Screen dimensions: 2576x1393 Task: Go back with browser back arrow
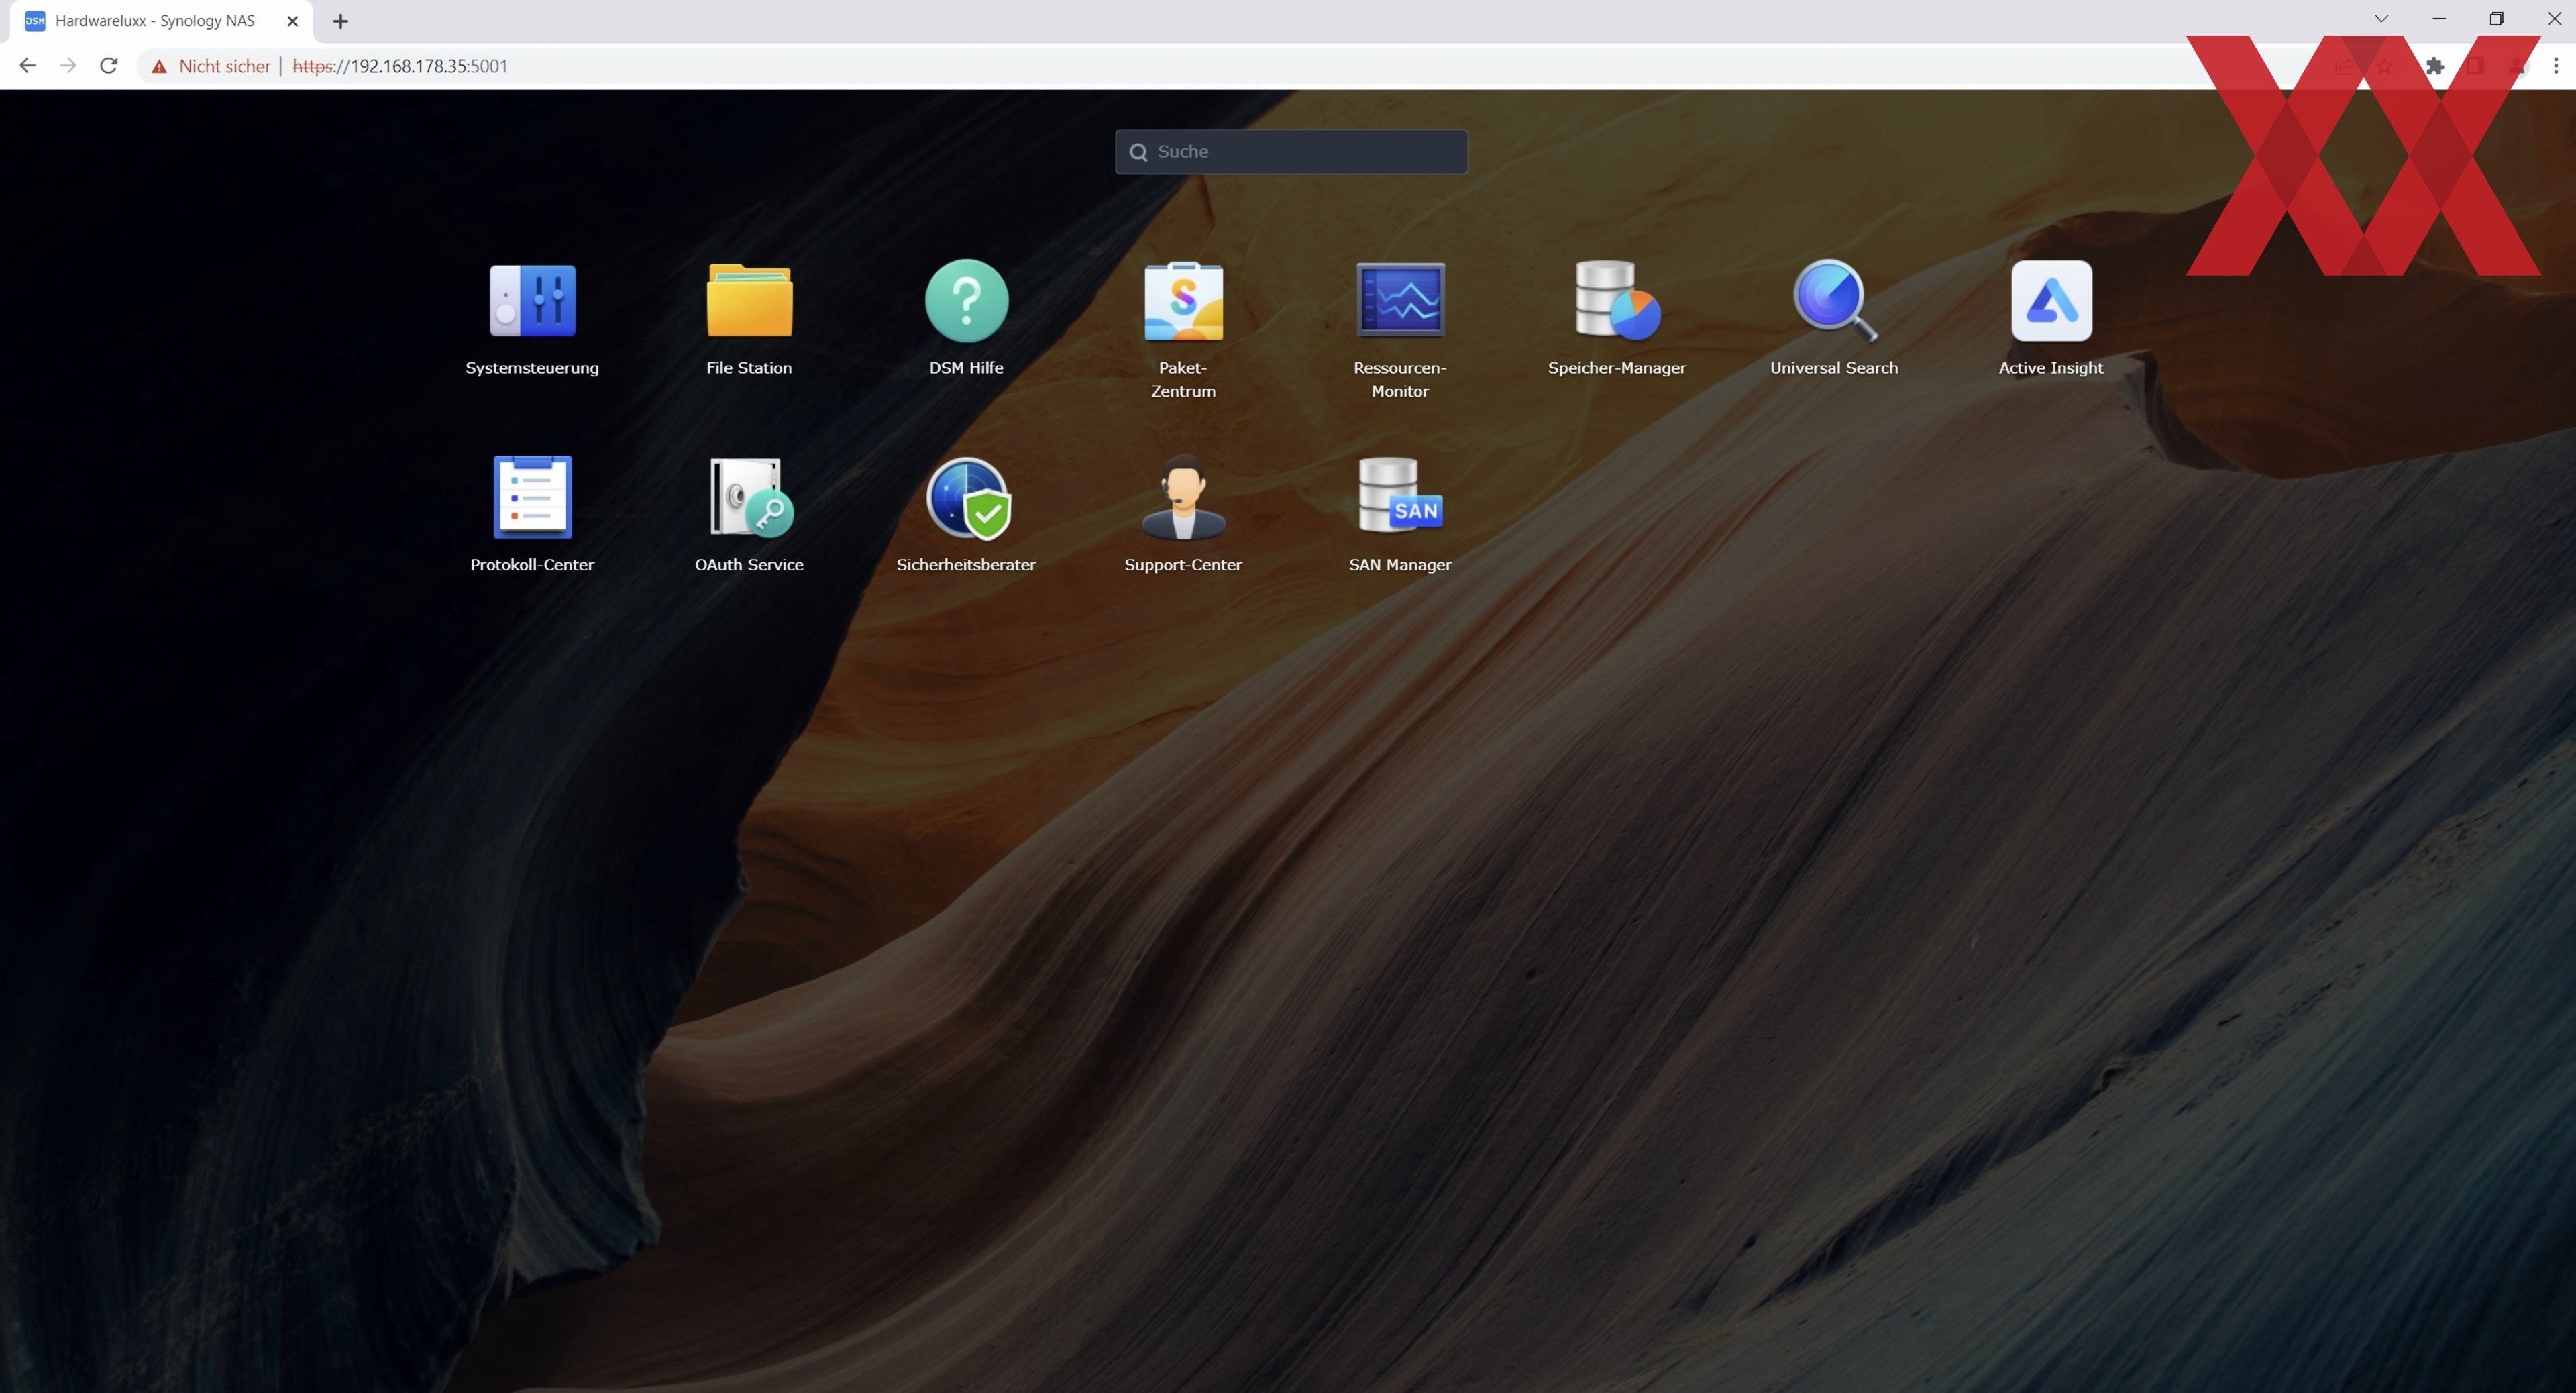coord(27,66)
